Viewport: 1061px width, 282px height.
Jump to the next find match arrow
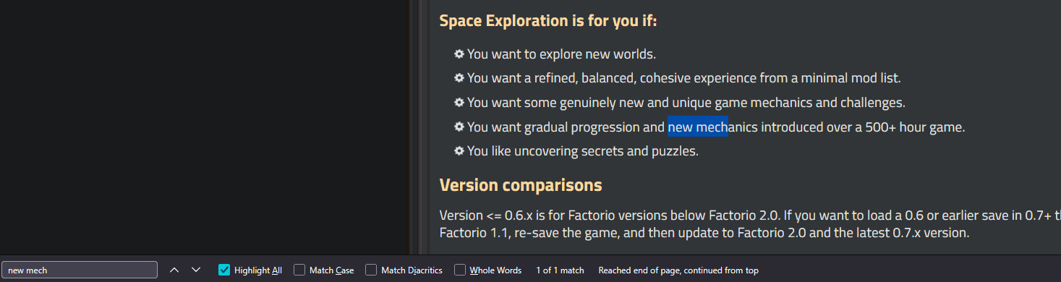coord(195,270)
